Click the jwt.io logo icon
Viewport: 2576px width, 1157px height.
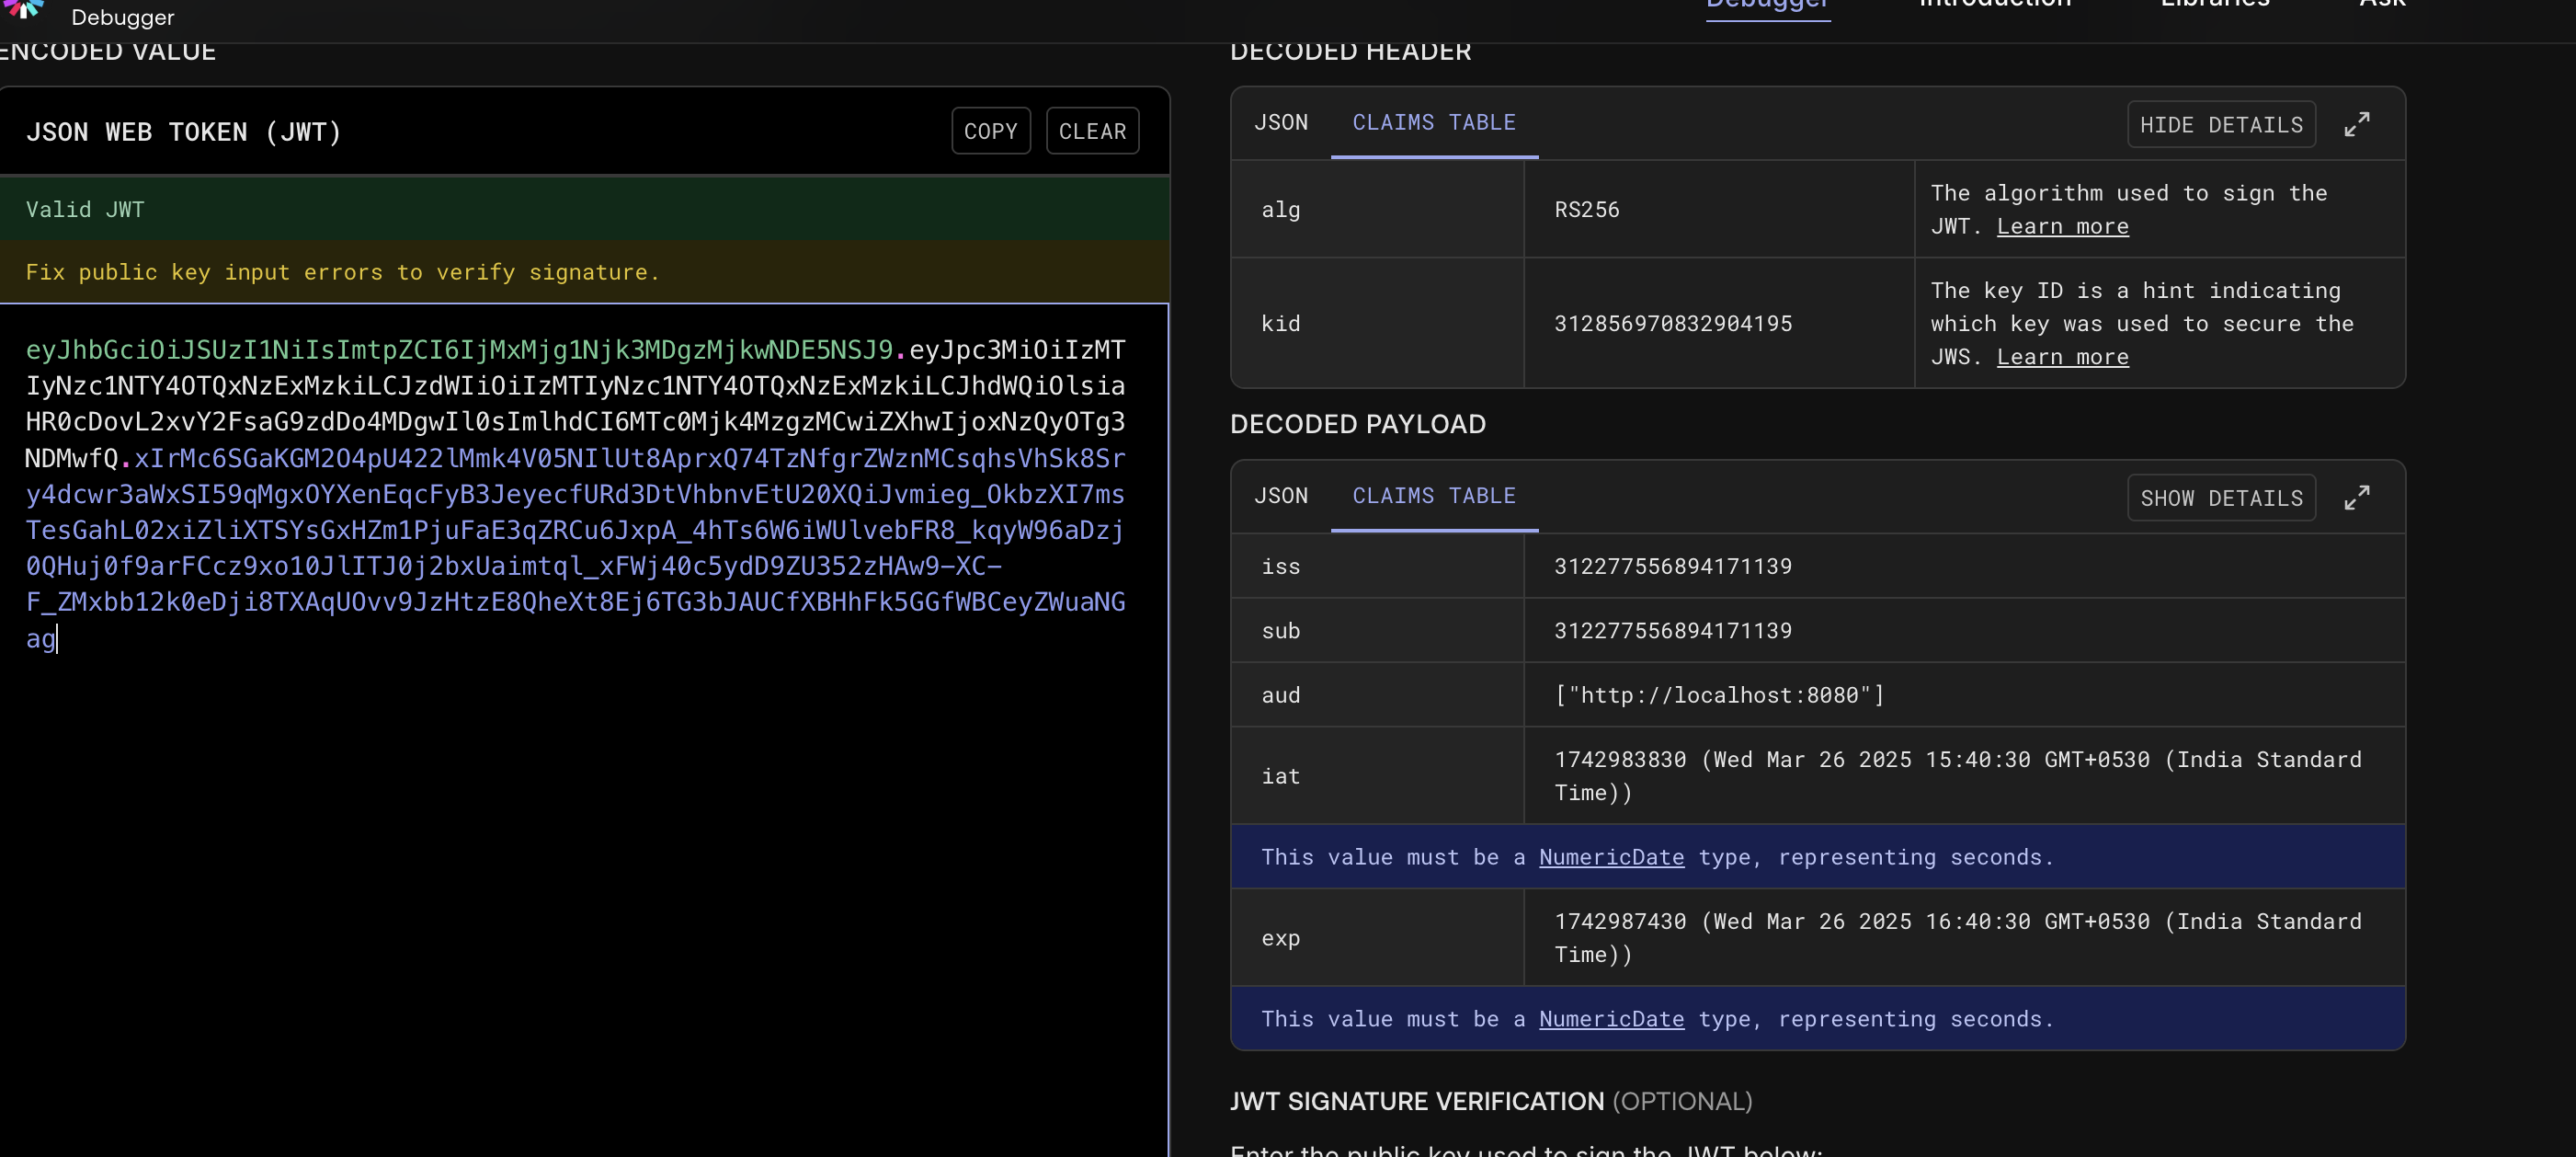pyautogui.click(x=24, y=8)
